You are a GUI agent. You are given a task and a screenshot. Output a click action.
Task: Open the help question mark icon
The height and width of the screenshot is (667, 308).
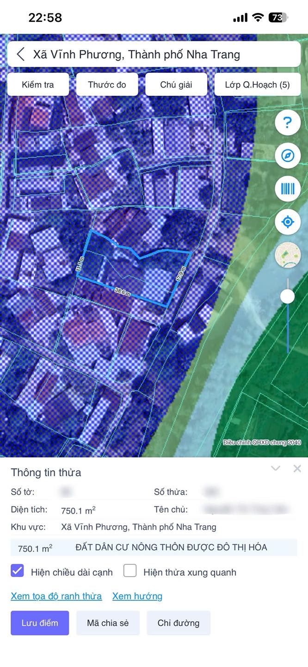point(288,123)
